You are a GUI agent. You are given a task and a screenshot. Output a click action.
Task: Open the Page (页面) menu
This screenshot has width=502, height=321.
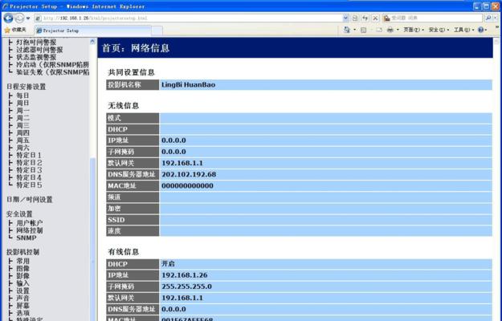(x=414, y=30)
